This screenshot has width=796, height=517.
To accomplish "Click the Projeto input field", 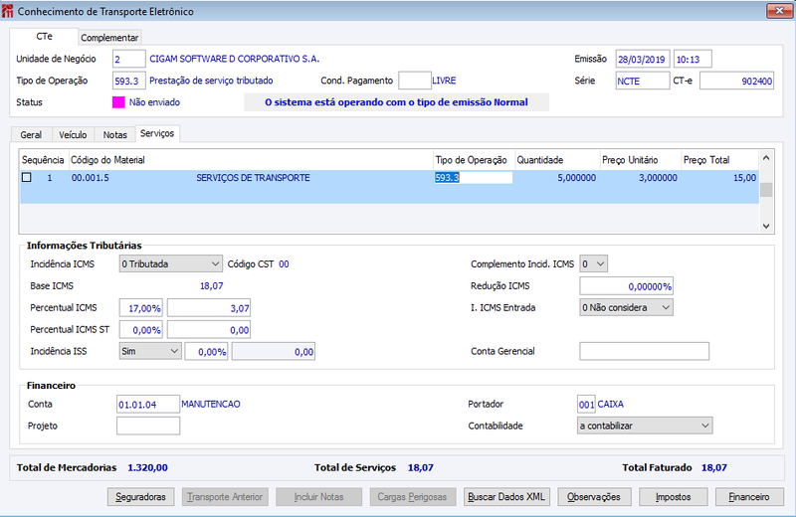I will pyautogui.click(x=148, y=426).
